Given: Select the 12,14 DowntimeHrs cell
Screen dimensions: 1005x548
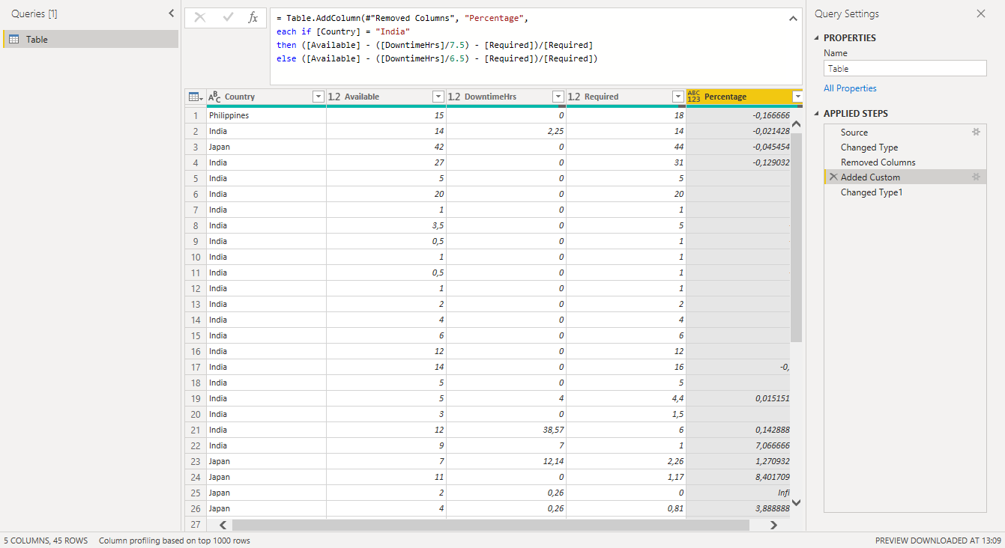Looking at the screenshot, I should [506, 461].
